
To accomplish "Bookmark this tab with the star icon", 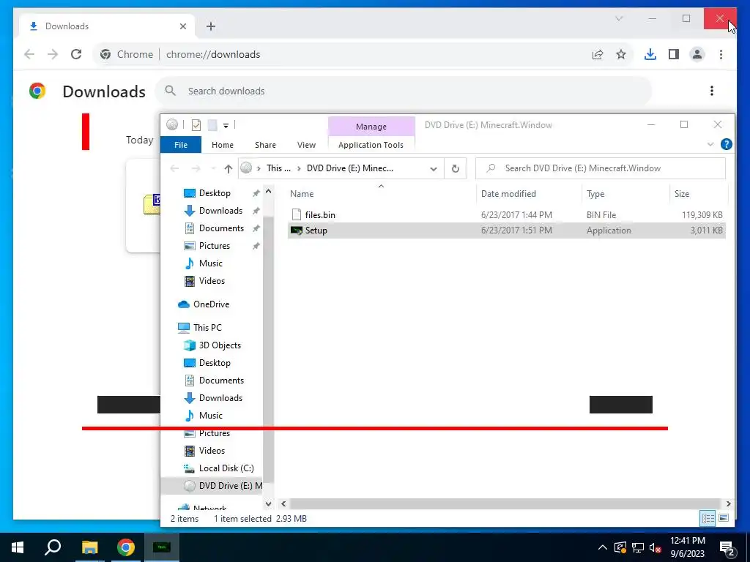I will point(621,54).
